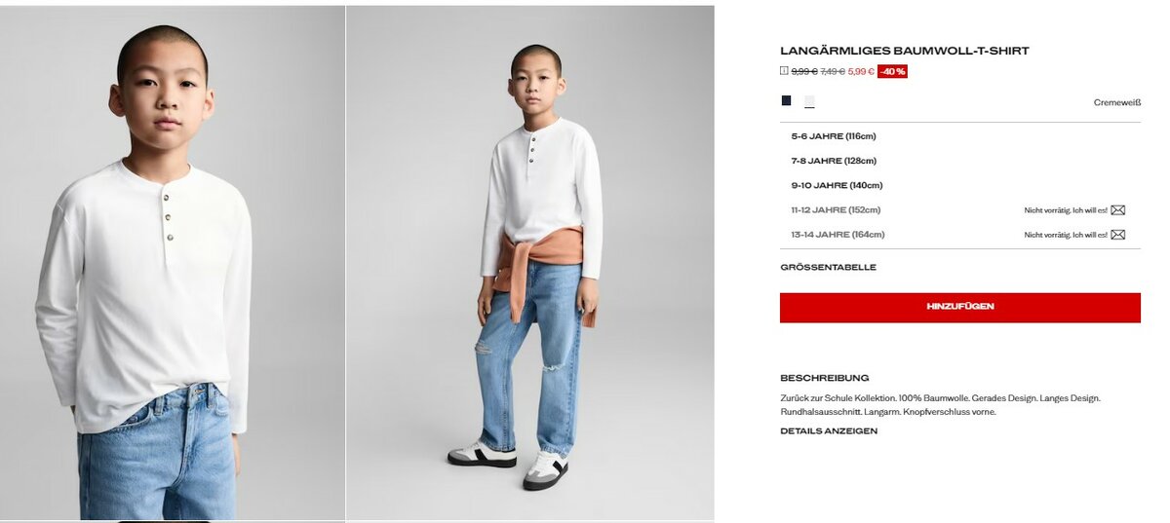This screenshot has height=523, width=1170.
Task: Click envelope icon for 13-14 Jahre size
Action: pos(1118,234)
